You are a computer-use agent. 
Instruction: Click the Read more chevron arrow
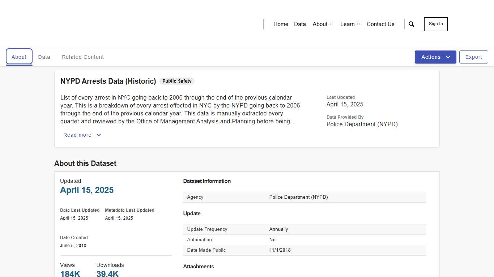point(98,135)
